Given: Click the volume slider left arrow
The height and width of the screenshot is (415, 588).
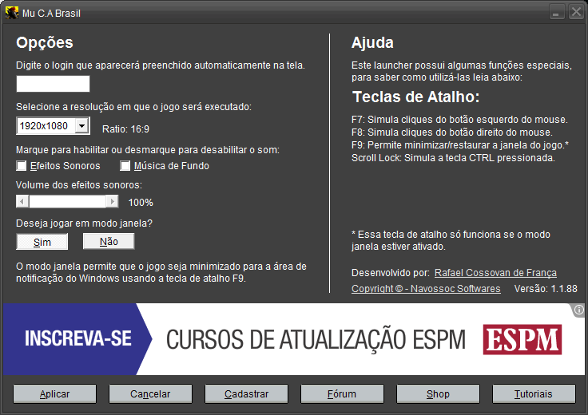Looking at the screenshot, I should click(x=22, y=202).
